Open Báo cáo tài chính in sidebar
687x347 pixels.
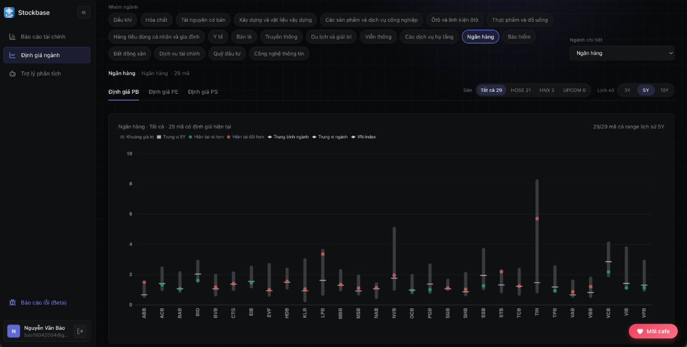pyautogui.click(x=47, y=37)
